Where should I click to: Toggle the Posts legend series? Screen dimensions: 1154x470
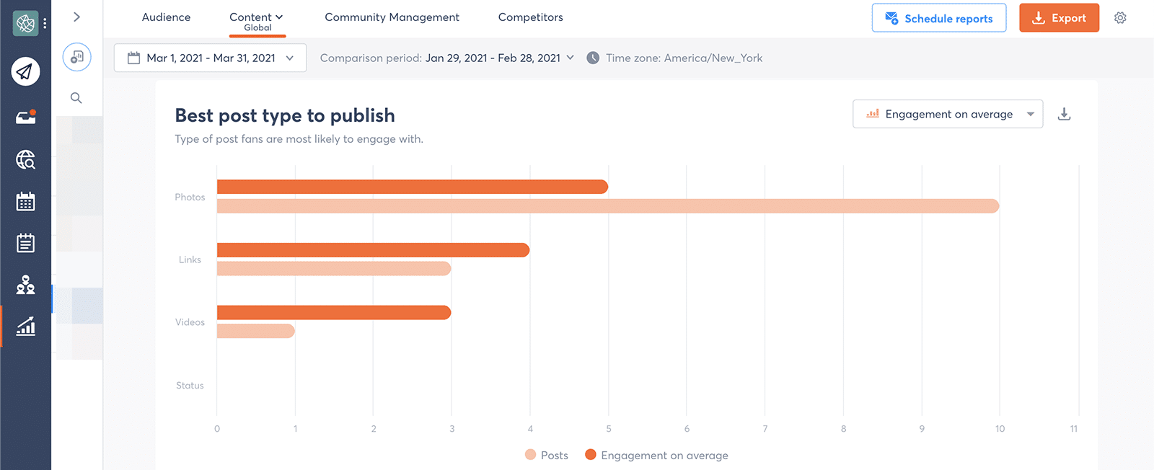[547, 455]
